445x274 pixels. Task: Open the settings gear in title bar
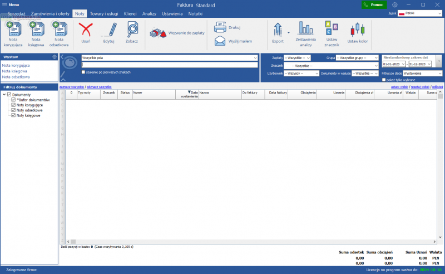pos(395,5)
